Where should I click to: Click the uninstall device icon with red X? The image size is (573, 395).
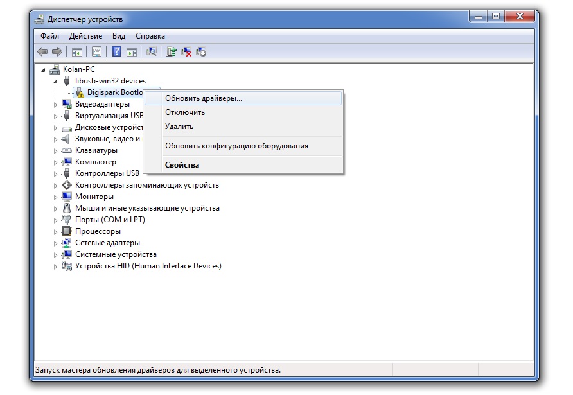point(186,51)
